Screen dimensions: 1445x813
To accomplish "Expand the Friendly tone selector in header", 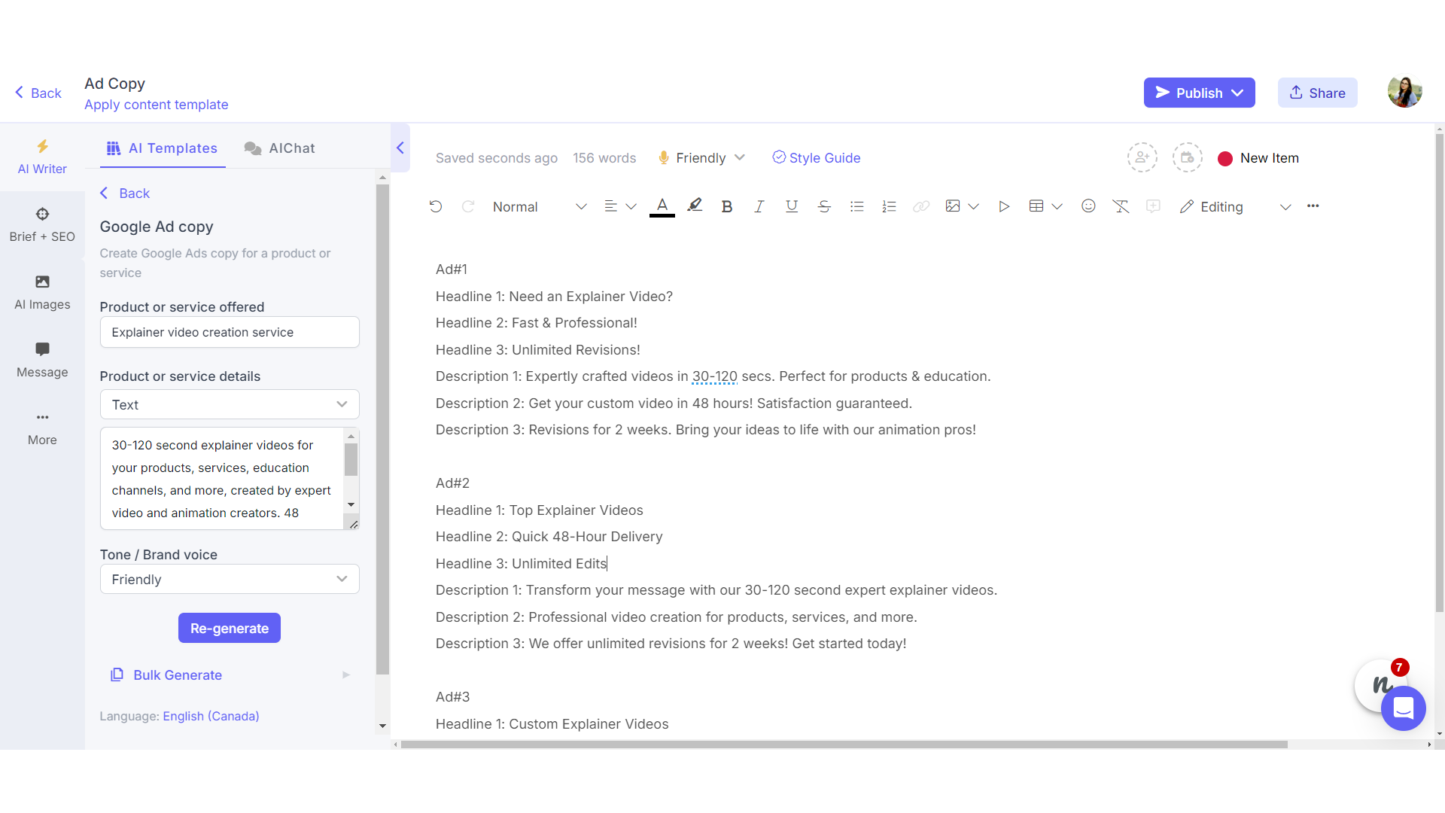I will tap(701, 157).
